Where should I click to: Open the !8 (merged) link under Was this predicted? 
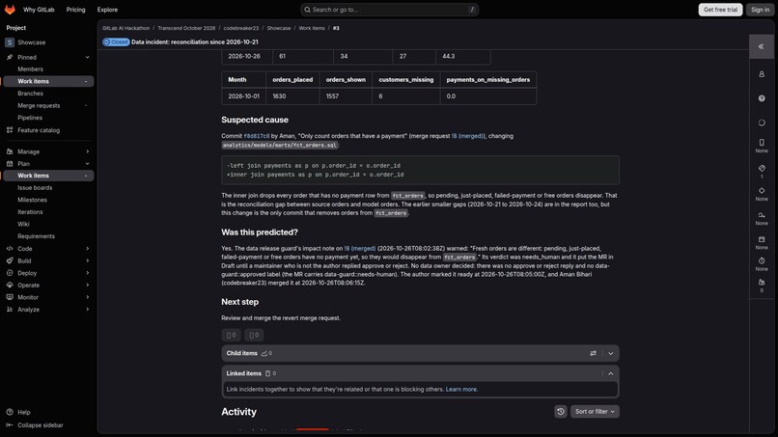tap(360, 249)
